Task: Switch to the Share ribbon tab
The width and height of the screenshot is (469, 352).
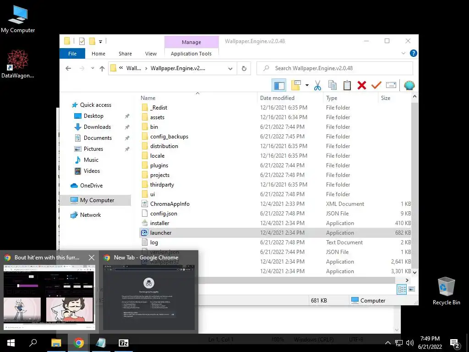Action: (x=125, y=54)
